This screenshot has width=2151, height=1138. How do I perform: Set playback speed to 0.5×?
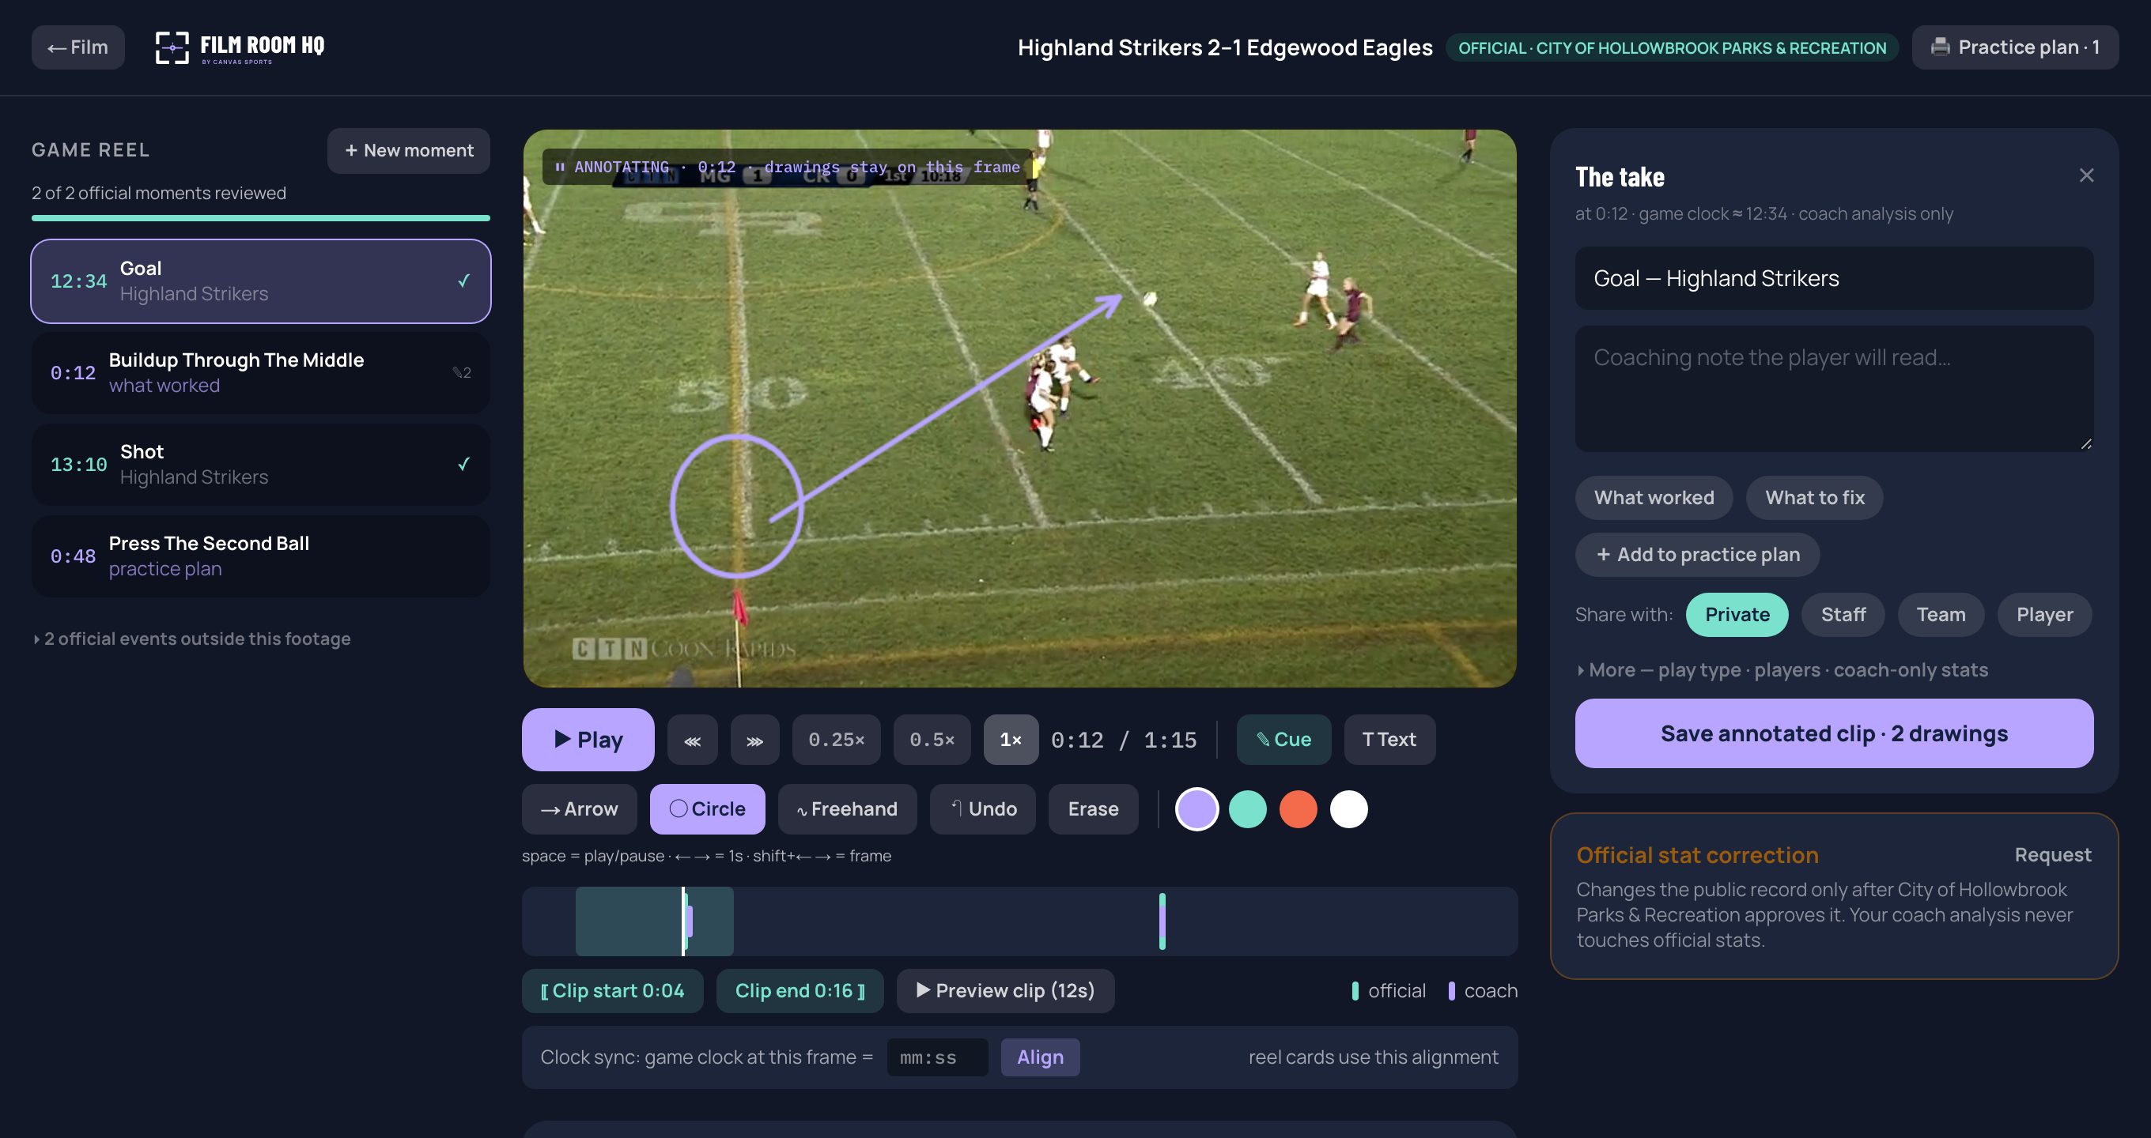click(932, 740)
